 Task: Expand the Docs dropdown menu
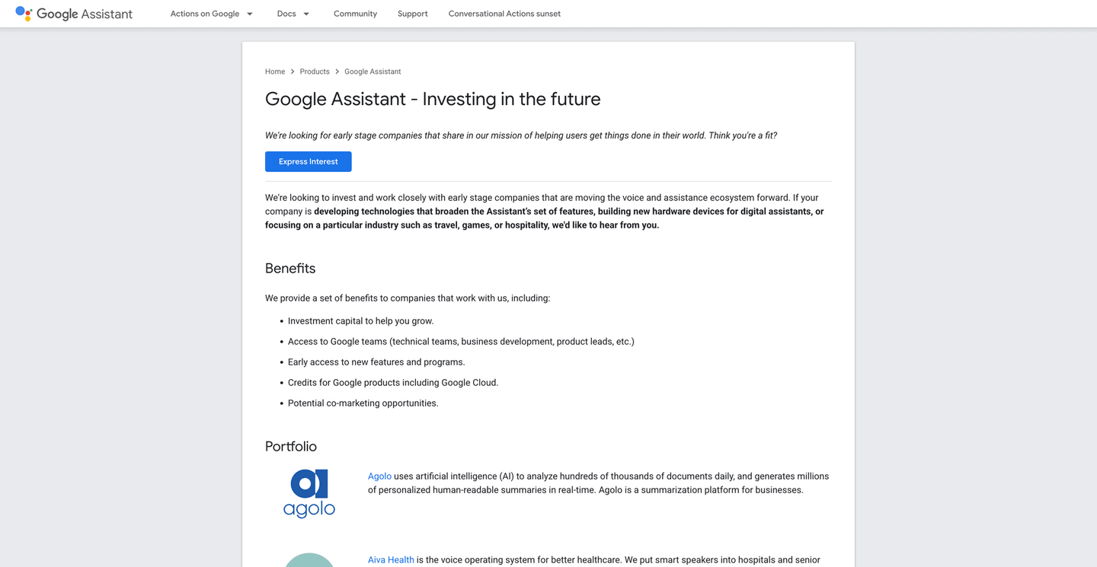286,13
